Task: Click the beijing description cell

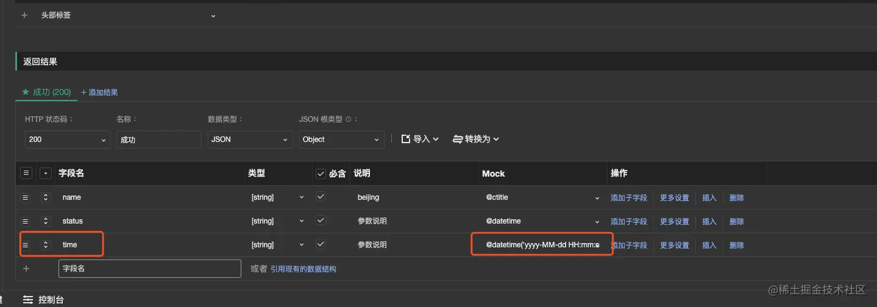Action: [414, 197]
